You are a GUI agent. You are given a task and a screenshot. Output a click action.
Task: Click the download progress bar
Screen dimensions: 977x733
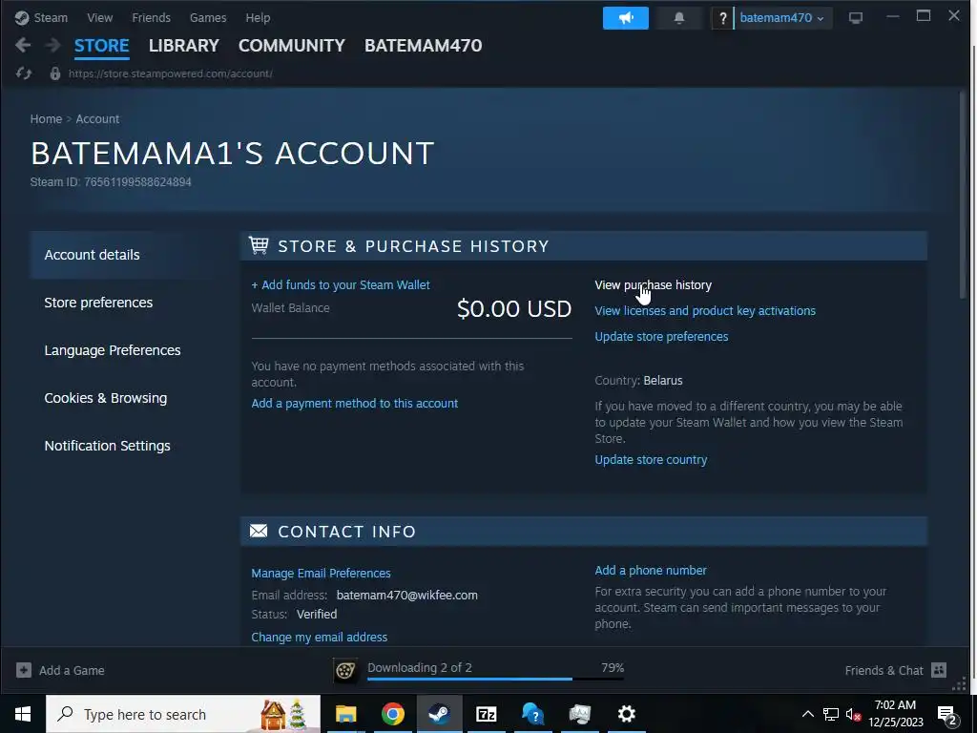tap(495, 679)
